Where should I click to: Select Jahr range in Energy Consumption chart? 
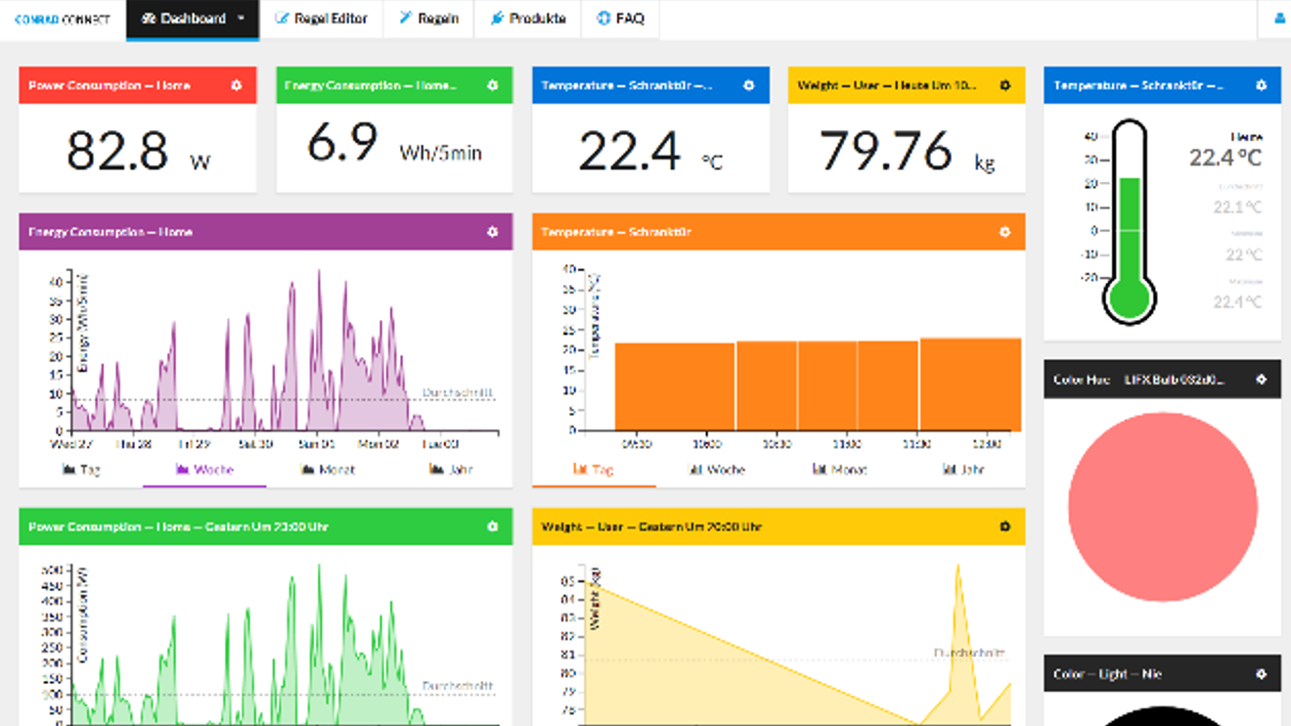451,470
